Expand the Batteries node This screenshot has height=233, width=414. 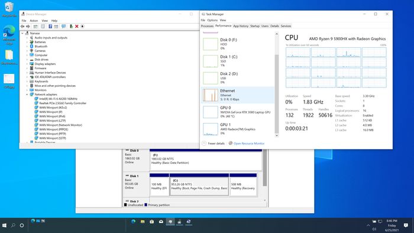click(x=27, y=42)
